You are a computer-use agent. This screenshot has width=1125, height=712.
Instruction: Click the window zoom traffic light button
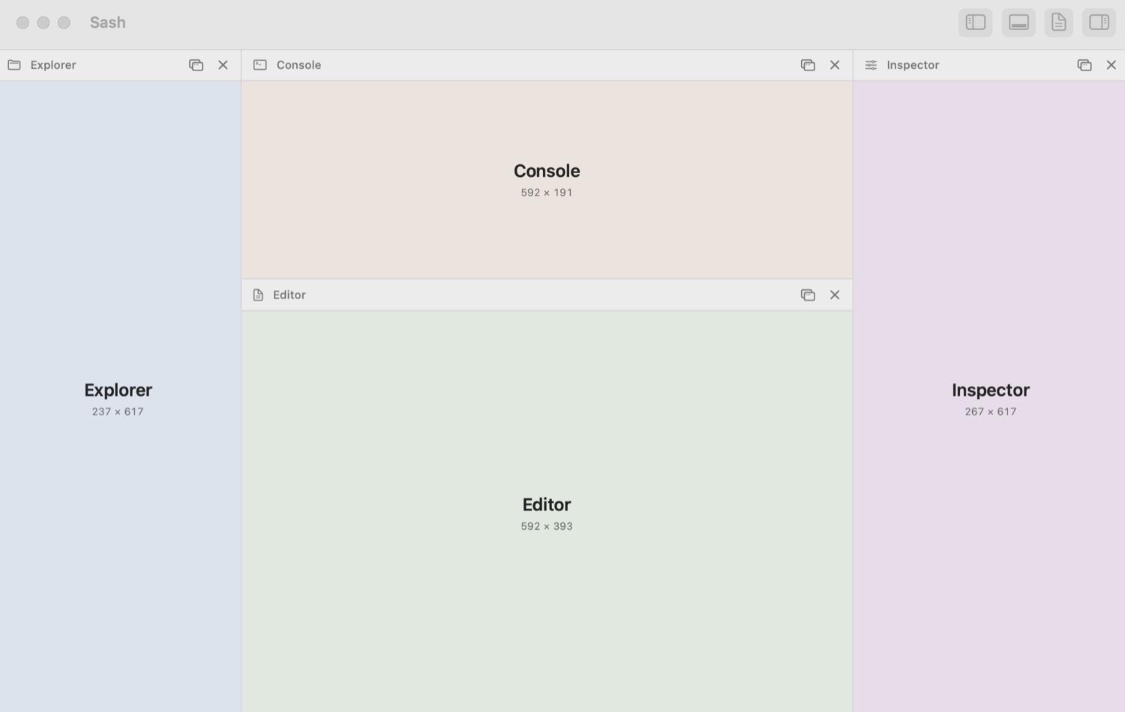point(64,22)
